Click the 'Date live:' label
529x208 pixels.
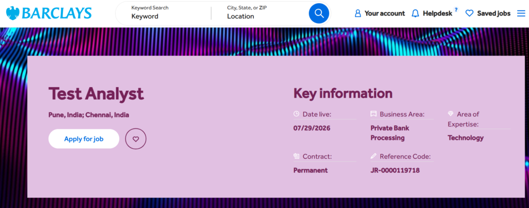pos(317,114)
